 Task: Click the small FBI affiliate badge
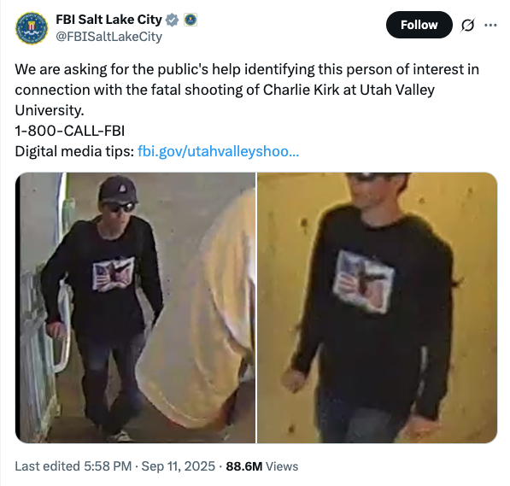pyautogui.click(x=191, y=20)
